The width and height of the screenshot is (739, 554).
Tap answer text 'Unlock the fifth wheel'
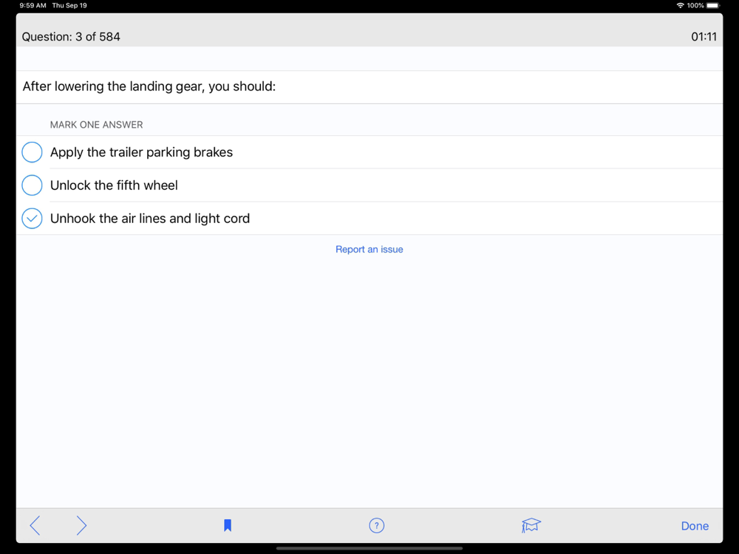coord(114,185)
